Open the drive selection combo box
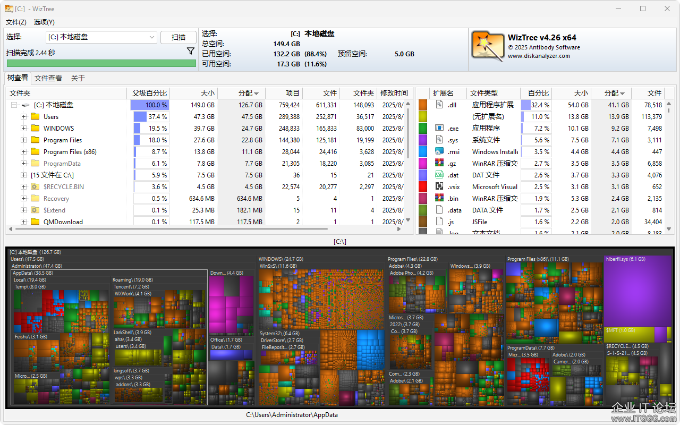Image resolution: width=680 pixels, height=425 pixels. pyautogui.click(x=101, y=37)
